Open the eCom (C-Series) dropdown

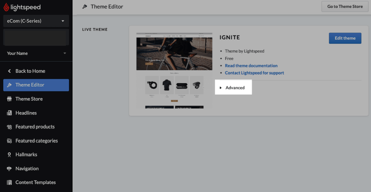coord(36,21)
